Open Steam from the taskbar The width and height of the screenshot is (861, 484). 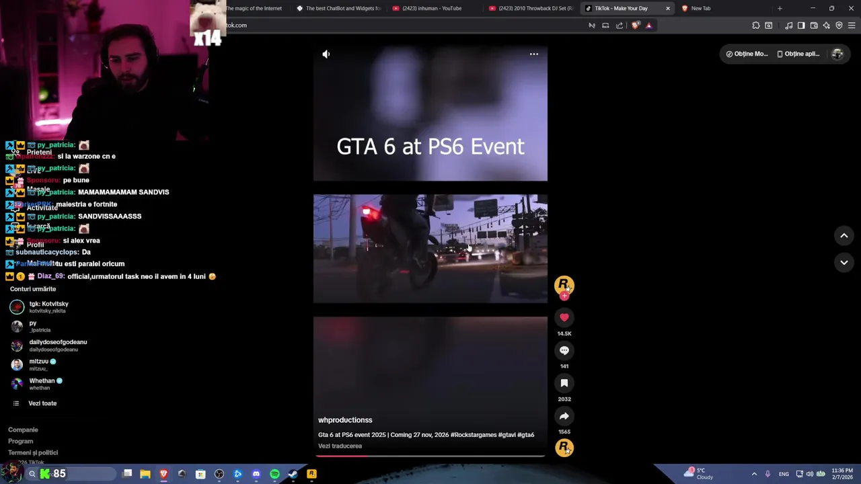pos(293,474)
